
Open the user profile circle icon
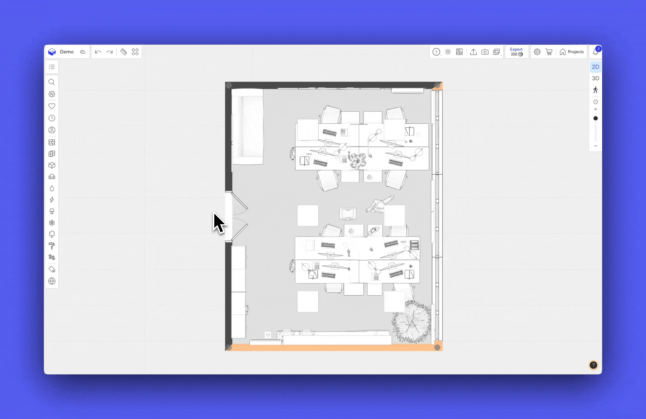point(52,130)
